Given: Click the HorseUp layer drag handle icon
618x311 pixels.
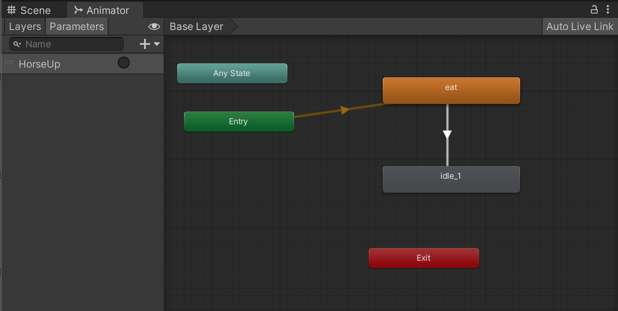Looking at the screenshot, I should 9,63.
